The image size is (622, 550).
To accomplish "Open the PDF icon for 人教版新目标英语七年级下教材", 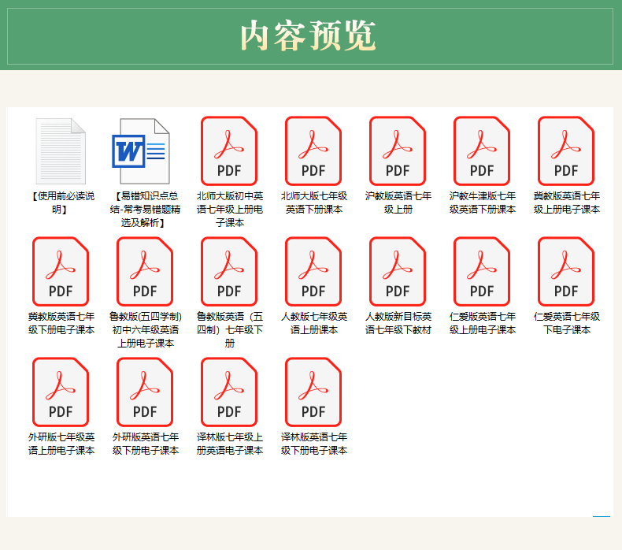I will coord(398,272).
